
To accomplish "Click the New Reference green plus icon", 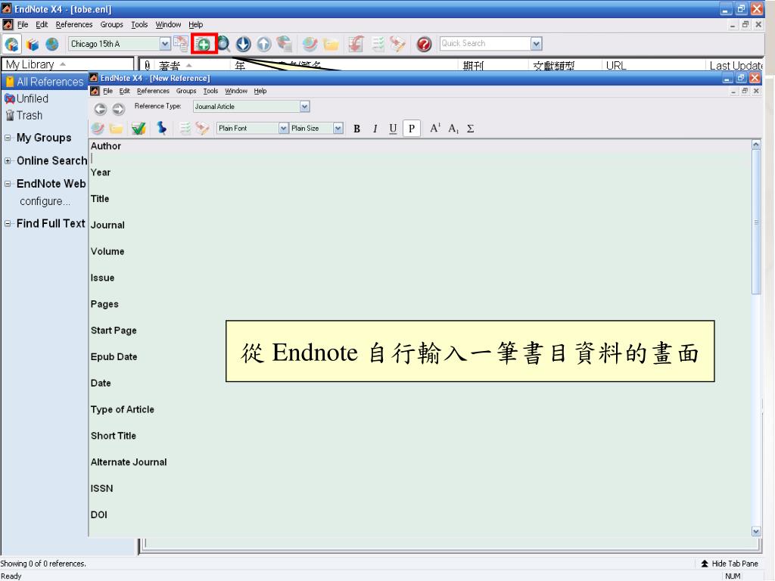I will click(x=204, y=44).
